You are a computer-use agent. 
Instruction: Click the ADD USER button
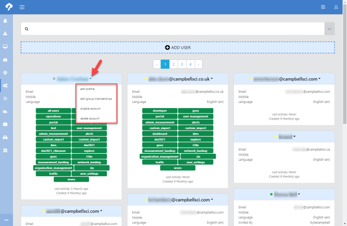[178, 48]
